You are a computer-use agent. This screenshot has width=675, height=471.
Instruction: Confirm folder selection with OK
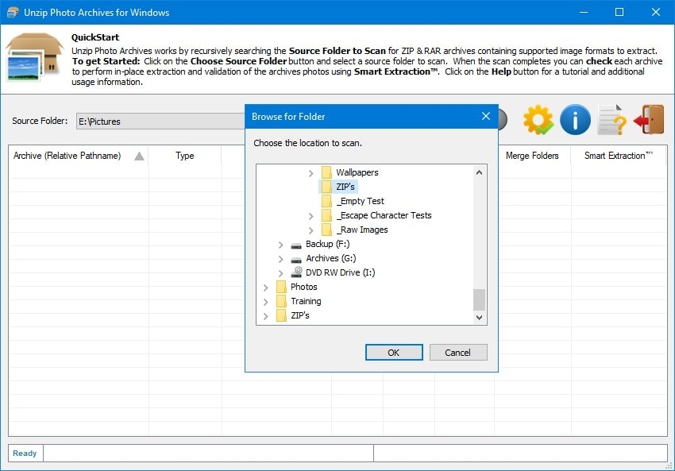394,353
